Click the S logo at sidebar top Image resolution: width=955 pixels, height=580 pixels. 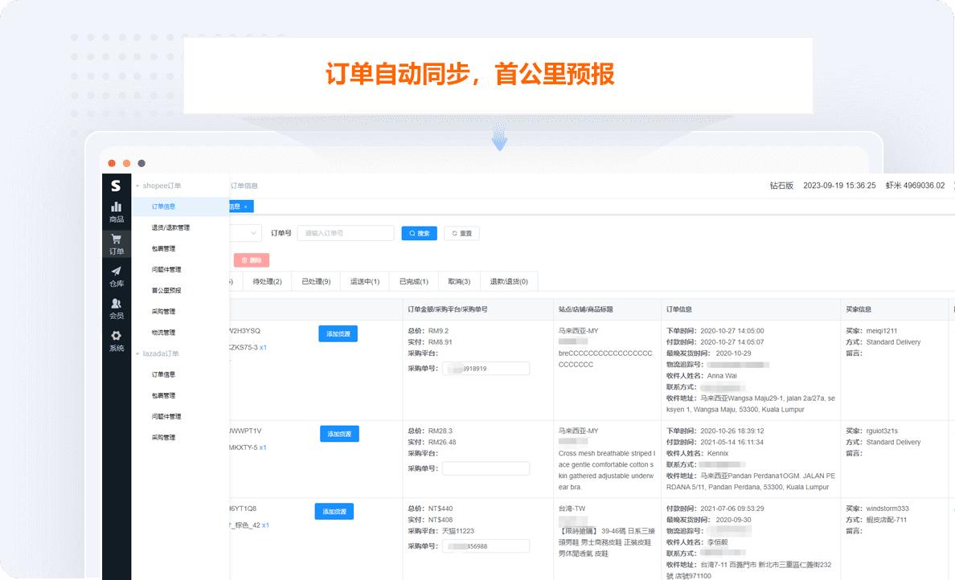[x=116, y=186]
